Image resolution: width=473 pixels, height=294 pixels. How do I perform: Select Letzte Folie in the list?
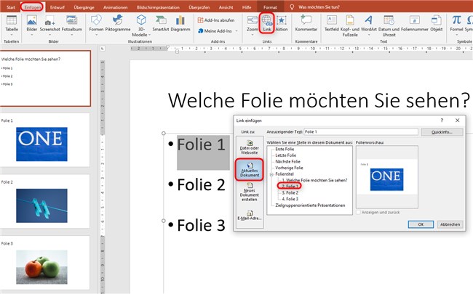(286, 155)
